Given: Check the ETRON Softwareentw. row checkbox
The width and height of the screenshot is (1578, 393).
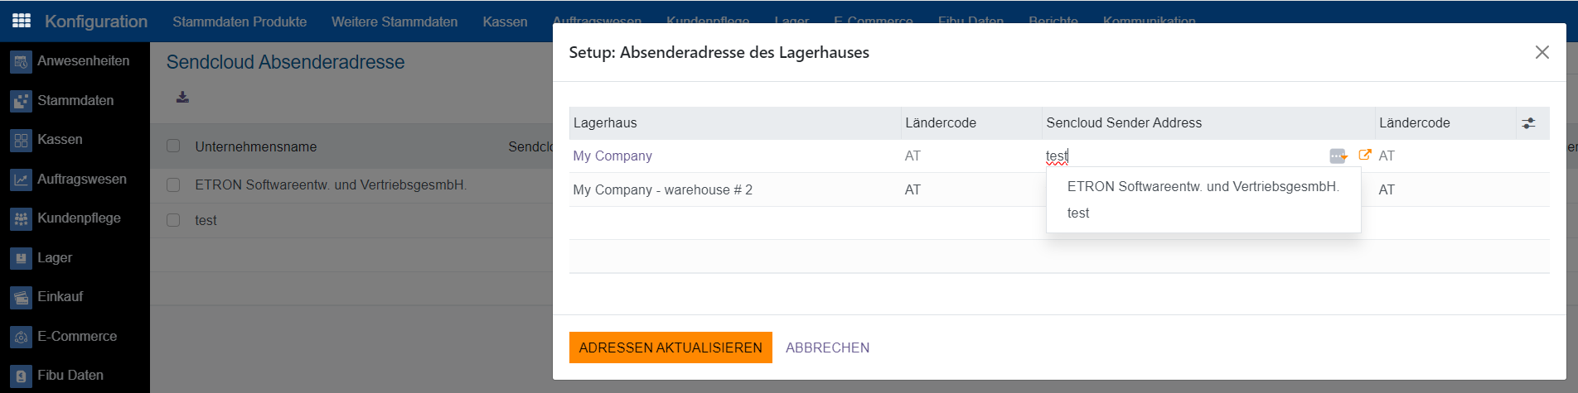Looking at the screenshot, I should (x=173, y=185).
